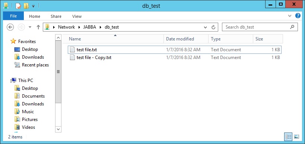Switch to the View ribbon tab
Viewport: 305px width, 144px height.
pyautogui.click(x=77, y=16)
